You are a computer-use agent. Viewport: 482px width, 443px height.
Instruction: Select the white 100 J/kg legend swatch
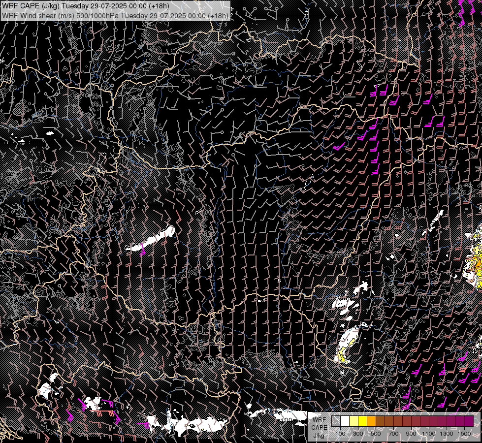(345, 421)
